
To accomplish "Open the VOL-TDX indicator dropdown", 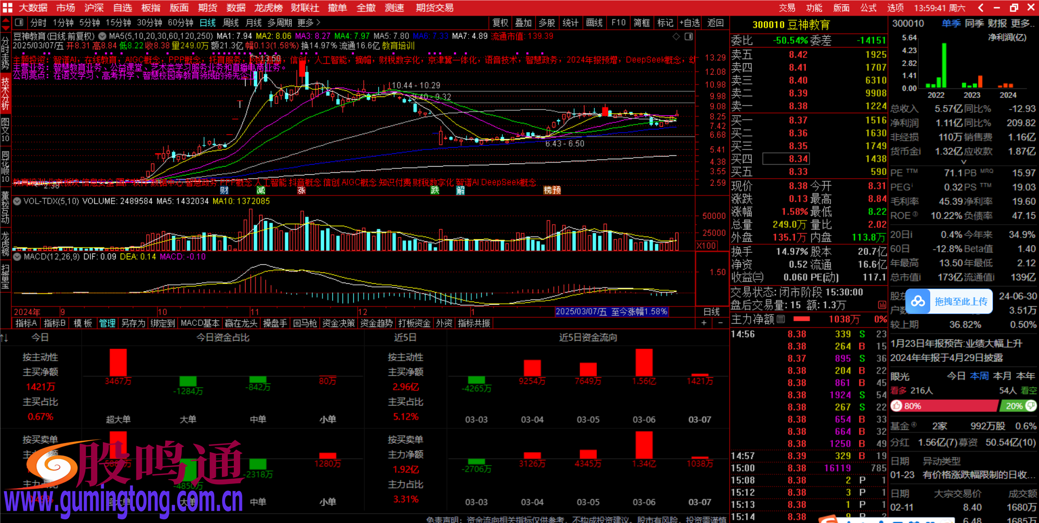I will tap(17, 201).
